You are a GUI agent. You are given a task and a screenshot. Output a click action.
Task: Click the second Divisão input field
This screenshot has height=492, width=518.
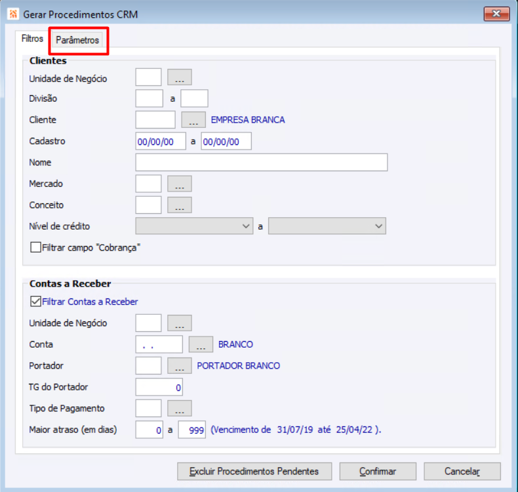click(x=194, y=98)
